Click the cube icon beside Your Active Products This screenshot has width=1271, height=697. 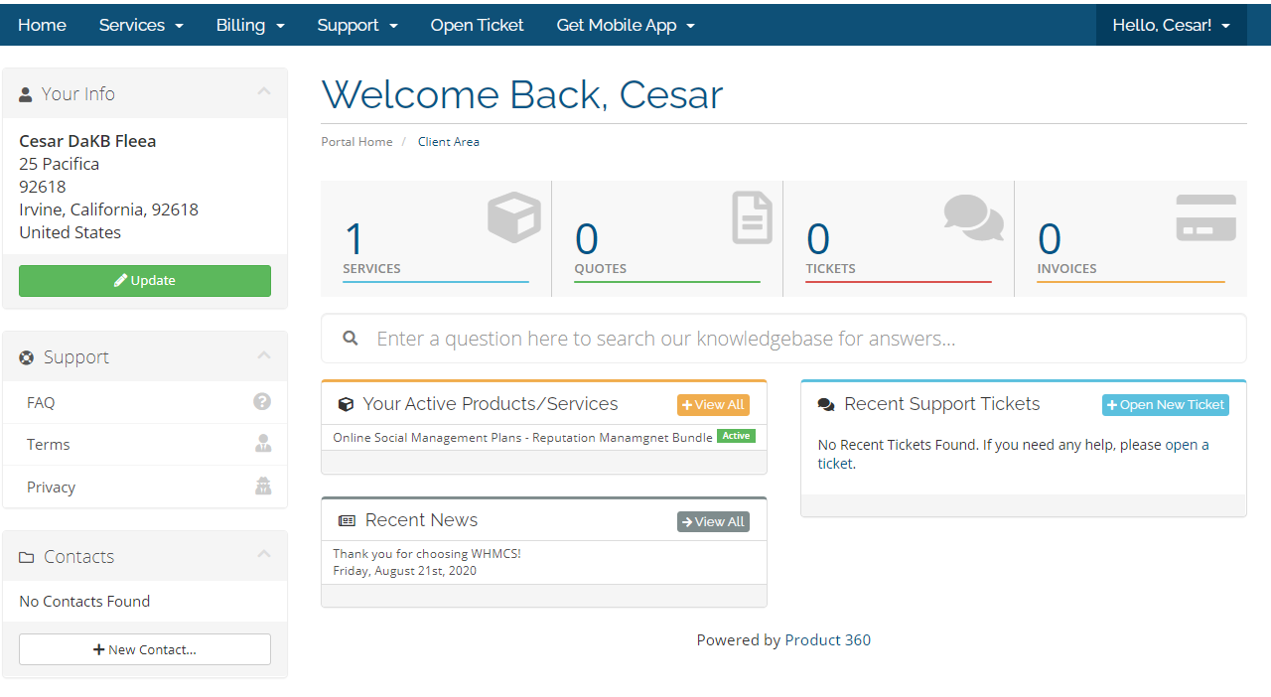[346, 405]
